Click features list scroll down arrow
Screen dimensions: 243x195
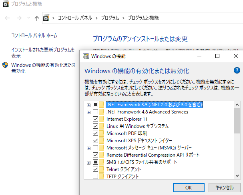point(237,176)
